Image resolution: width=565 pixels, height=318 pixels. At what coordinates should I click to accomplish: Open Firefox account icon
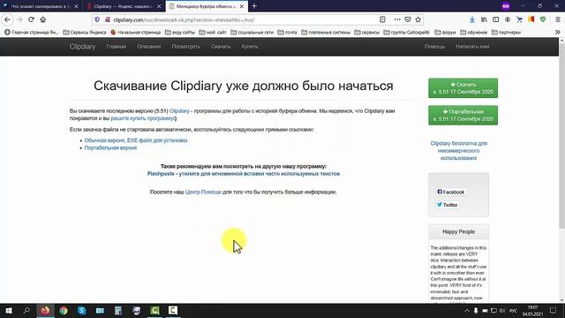pos(508,19)
